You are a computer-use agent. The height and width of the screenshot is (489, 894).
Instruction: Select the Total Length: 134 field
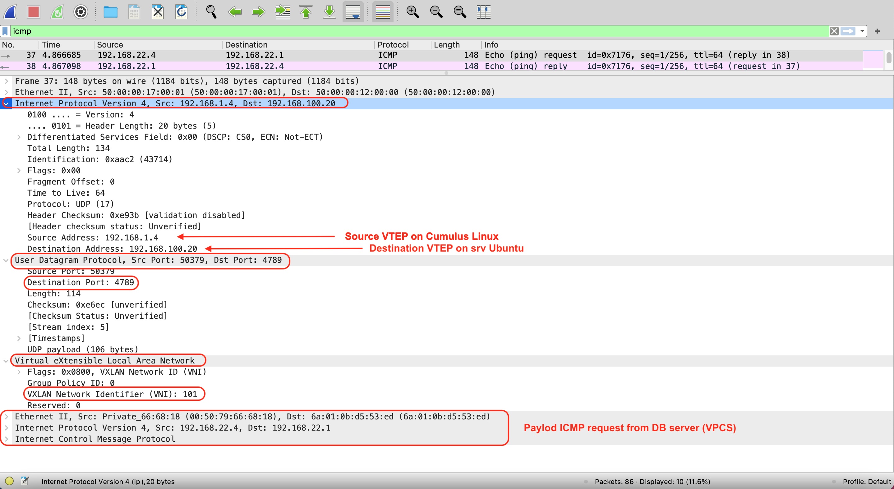coord(68,149)
